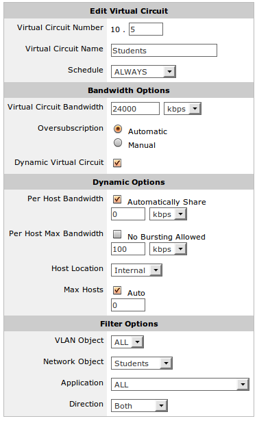Select the Manual oversubscription radio button
This screenshot has height=423, width=257.
point(118,142)
